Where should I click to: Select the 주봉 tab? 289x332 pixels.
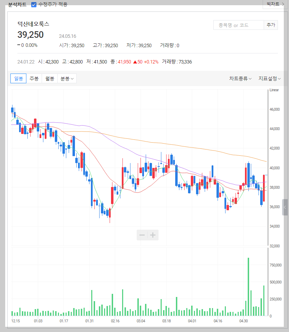34,78
